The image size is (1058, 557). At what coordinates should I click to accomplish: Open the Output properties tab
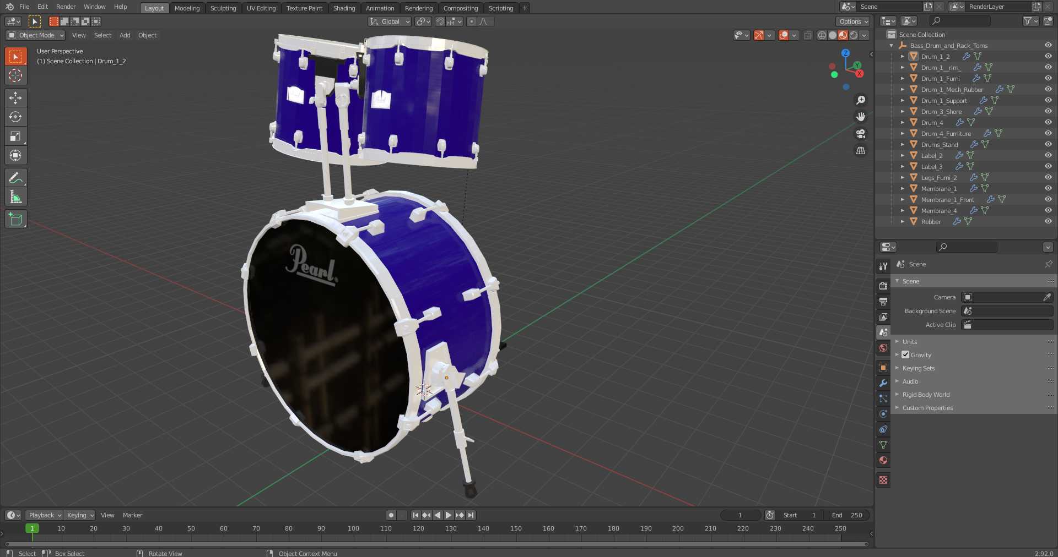[883, 302]
